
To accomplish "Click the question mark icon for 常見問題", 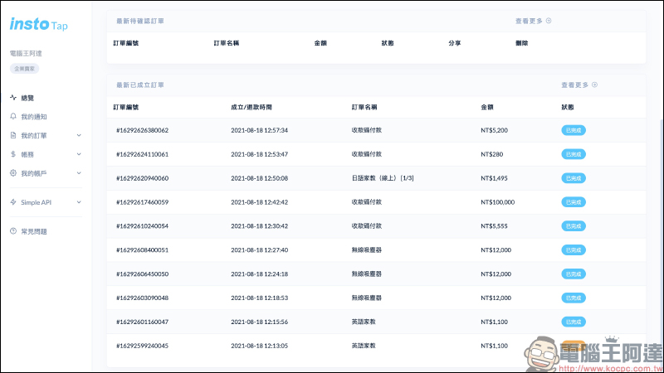I will tap(13, 230).
